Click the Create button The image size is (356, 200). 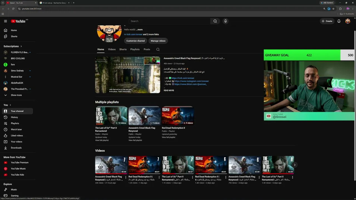[327, 21]
